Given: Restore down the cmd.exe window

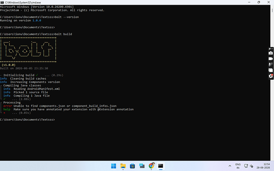Looking at the screenshot, I should click(x=259, y=2).
